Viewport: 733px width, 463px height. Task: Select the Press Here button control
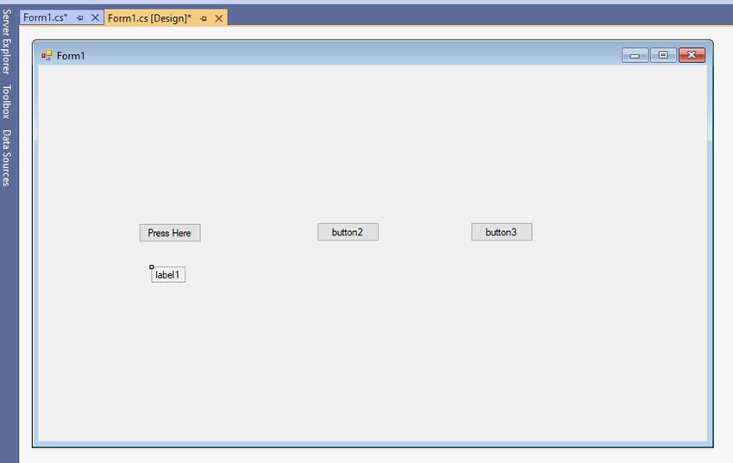coord(170,233)
